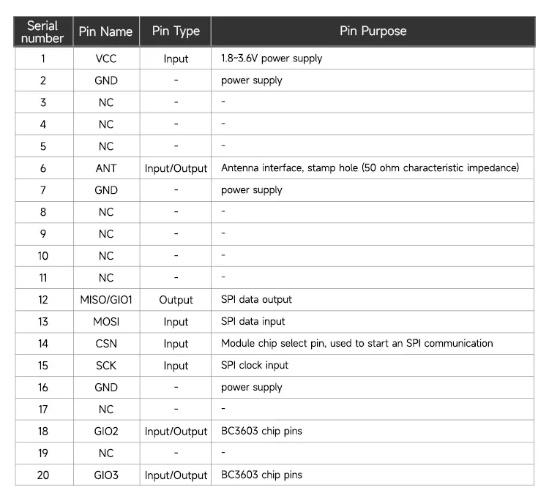
Task: Select the MISO/GIO1 pin name cell
Action: tap(106, 300)
